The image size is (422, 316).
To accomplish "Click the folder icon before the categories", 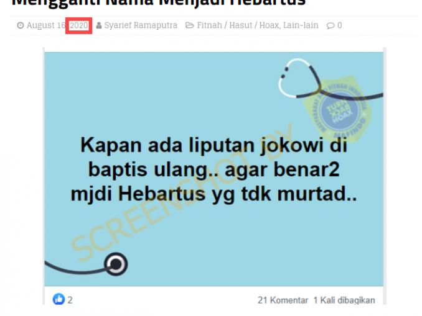I will (189, 25).
